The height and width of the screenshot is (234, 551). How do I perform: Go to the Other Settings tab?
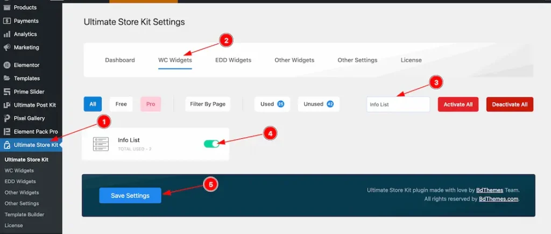pos(357,60)
